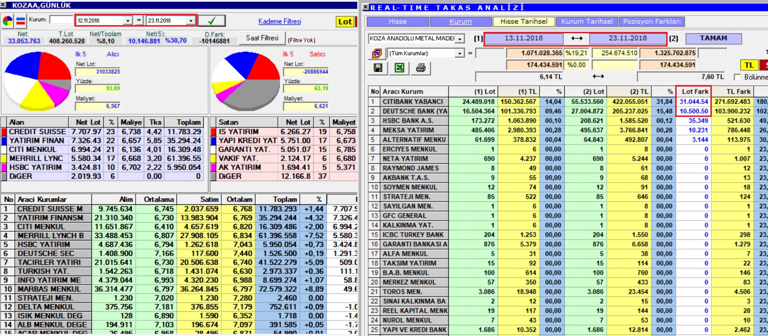Image resolution: width=768 pixels, height=336 pixels.
Task: Open the 23.11.2018 end date dropdown in KOZAA window
Action: click(x=191, y=21)
